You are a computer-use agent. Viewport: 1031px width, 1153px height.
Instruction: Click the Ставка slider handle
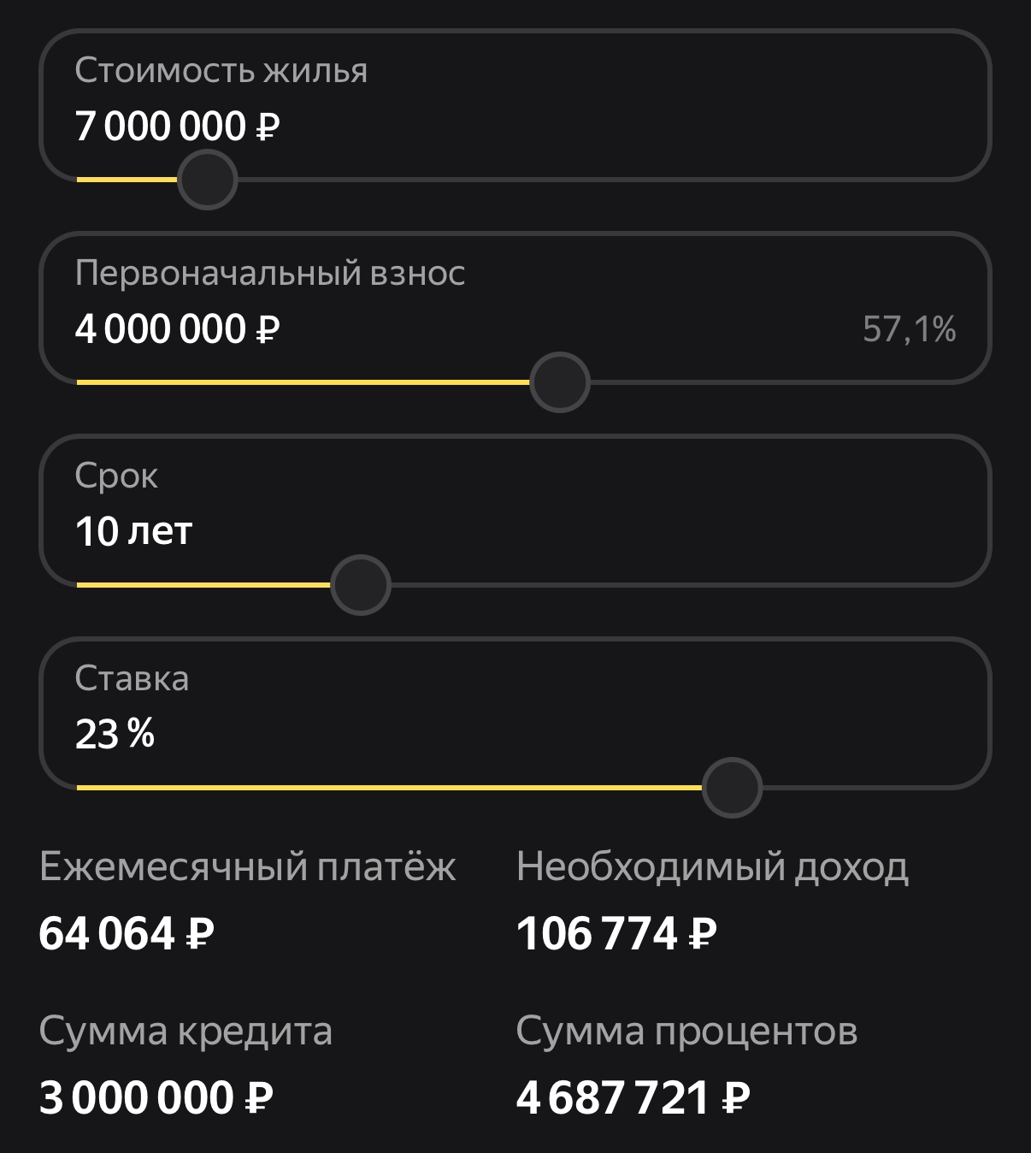pos(732,788)
